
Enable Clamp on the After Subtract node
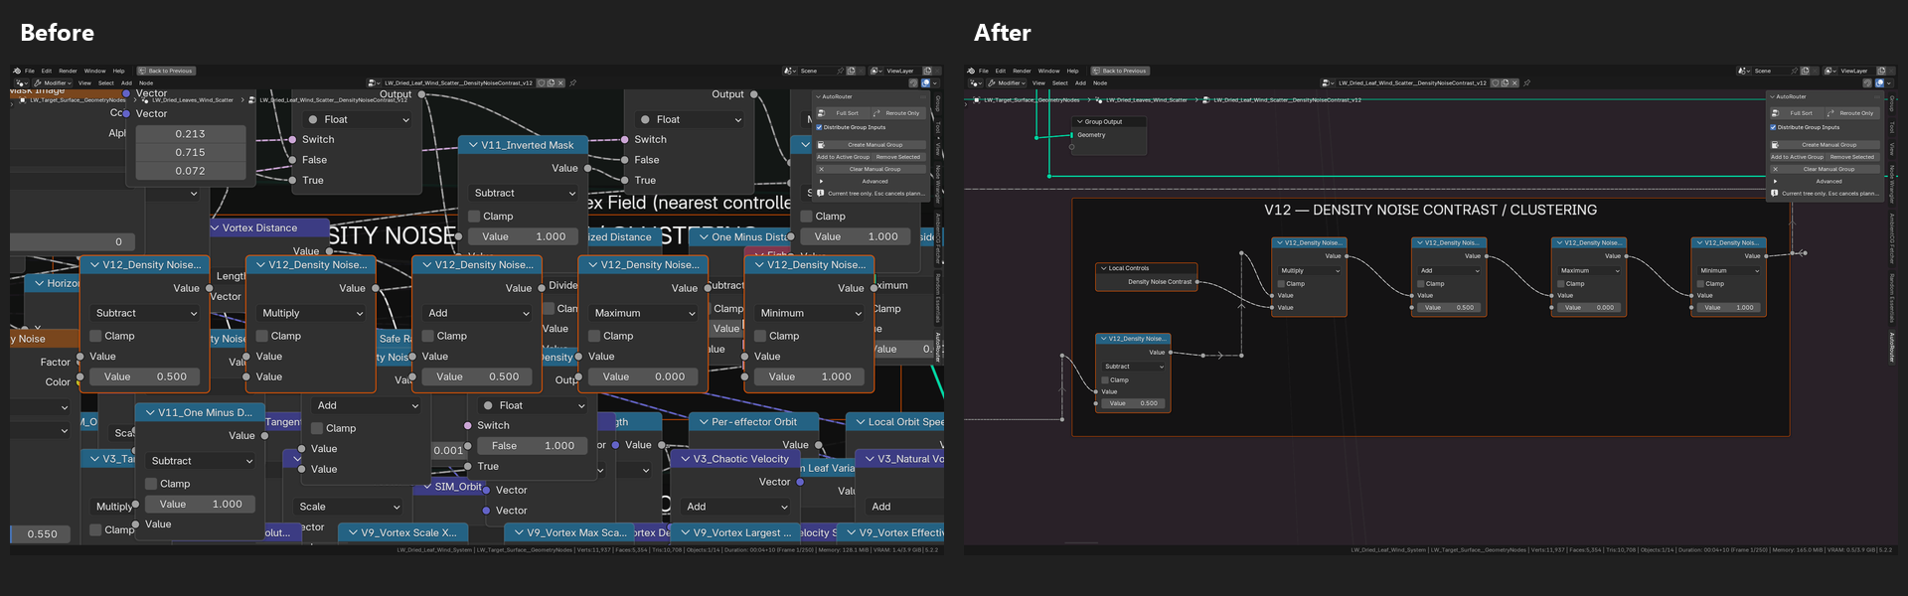1106,379
